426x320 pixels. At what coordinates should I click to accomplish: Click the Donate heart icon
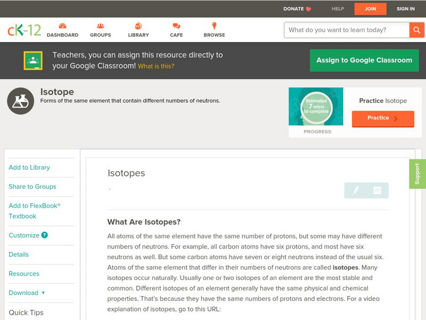(x=308, y=9)
